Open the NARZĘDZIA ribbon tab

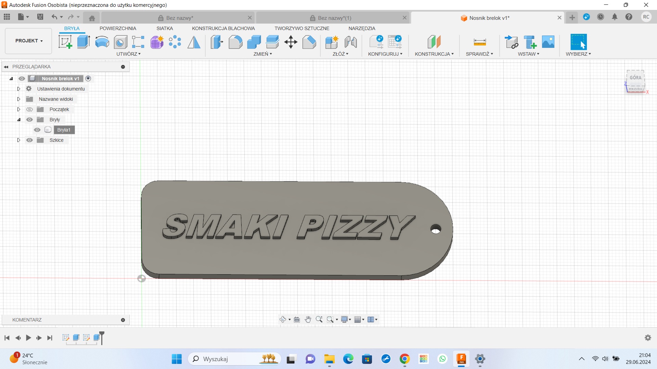[x=362, y=28]
